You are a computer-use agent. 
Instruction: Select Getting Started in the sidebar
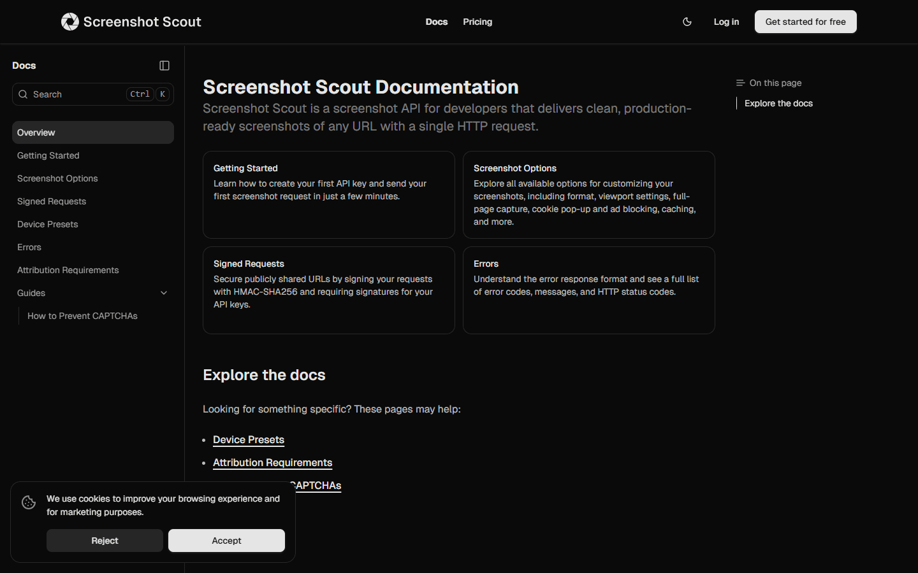pyautogui.click(x=48, y=155)
